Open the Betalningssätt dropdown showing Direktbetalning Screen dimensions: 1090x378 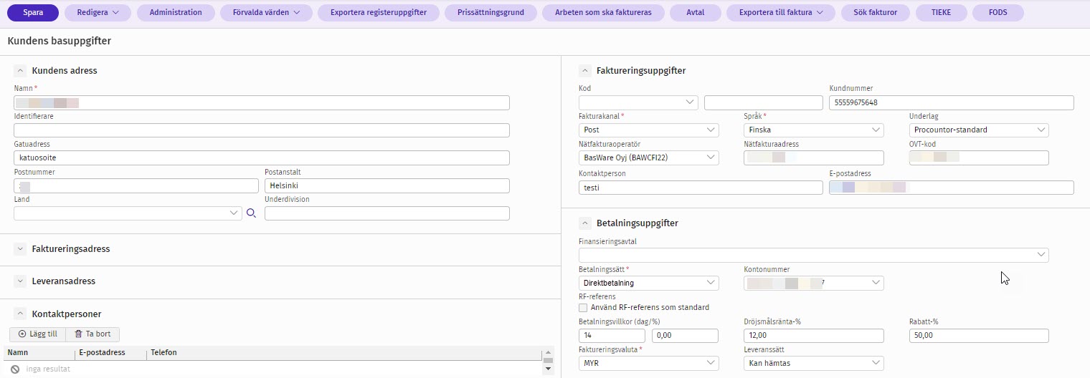(x=649, y=283)
